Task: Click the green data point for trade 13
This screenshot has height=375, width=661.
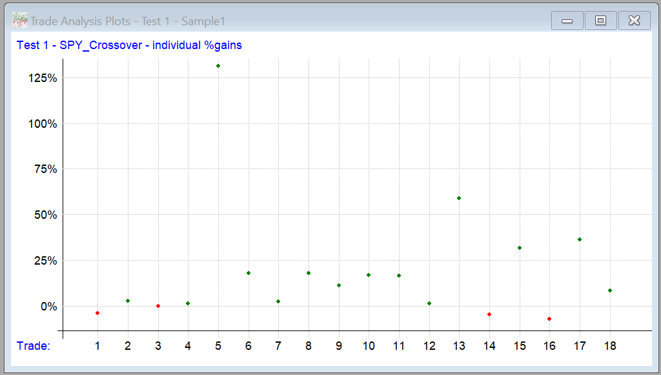Action: [459, 198]
